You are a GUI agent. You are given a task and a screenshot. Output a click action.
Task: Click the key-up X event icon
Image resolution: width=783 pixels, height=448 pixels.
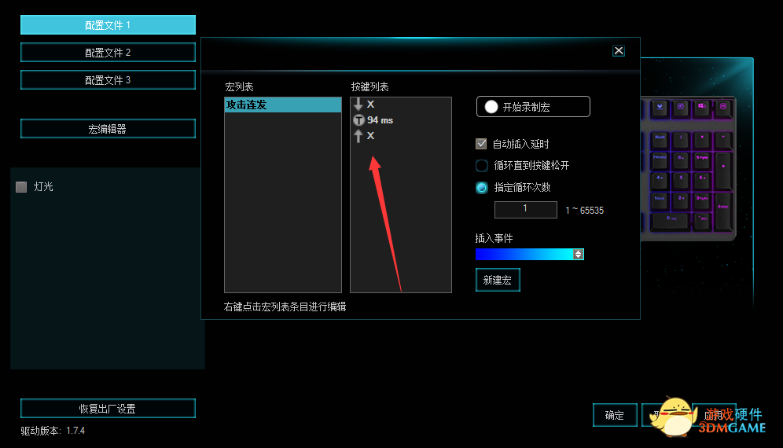(x=358, y=136)
